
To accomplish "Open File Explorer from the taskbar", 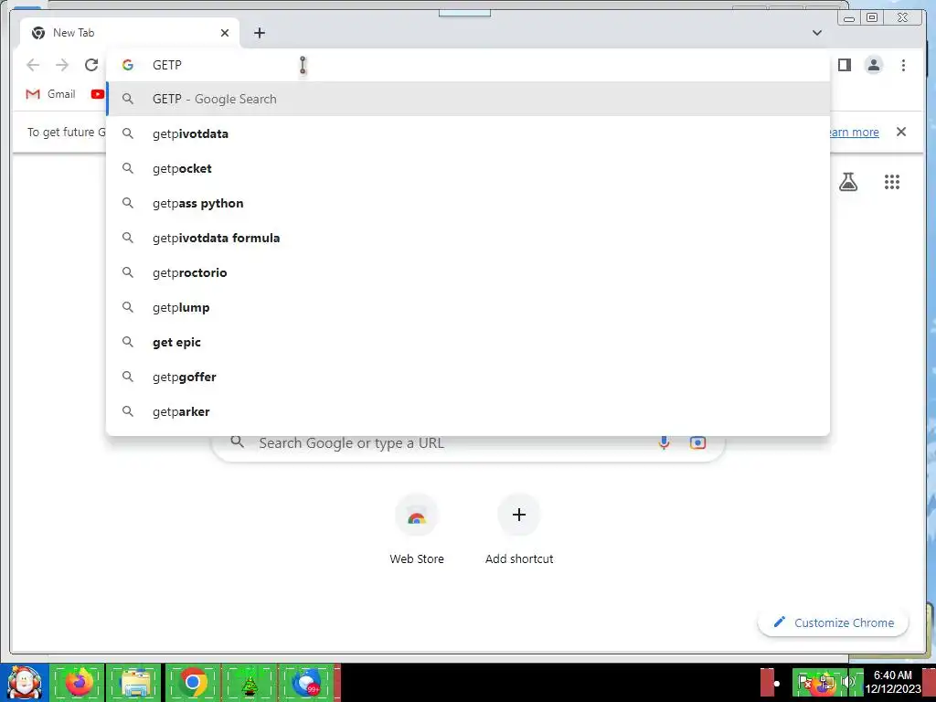I will [x=135, y=682].
